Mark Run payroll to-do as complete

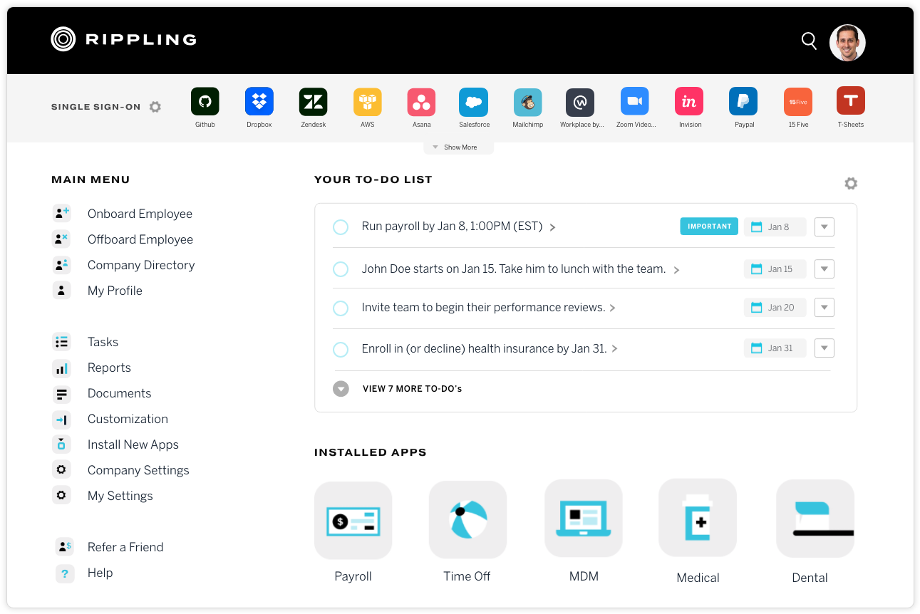[341, 227]
